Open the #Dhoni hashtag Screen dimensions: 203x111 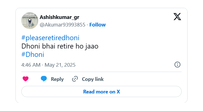tap(33, 55)
